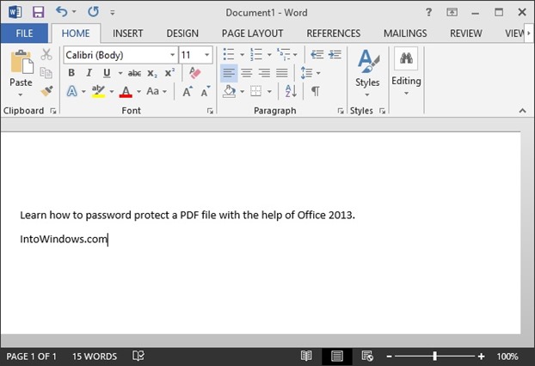This screenshot has width=535, height=366.
Task: Undo the last action
Action: click(x=61, y=12)
